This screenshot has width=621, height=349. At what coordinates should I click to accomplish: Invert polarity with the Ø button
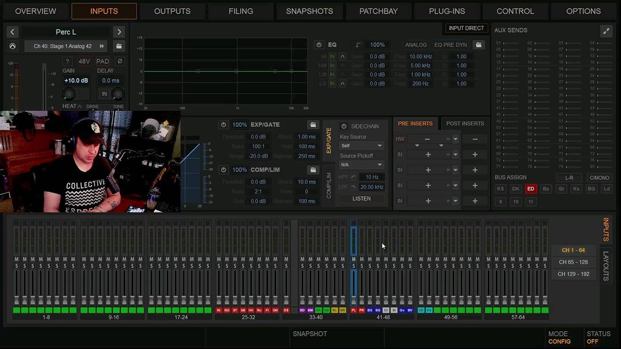click(x=120, y=61)
